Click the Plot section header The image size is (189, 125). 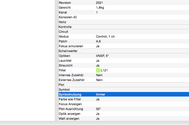(x=62, y=85)
